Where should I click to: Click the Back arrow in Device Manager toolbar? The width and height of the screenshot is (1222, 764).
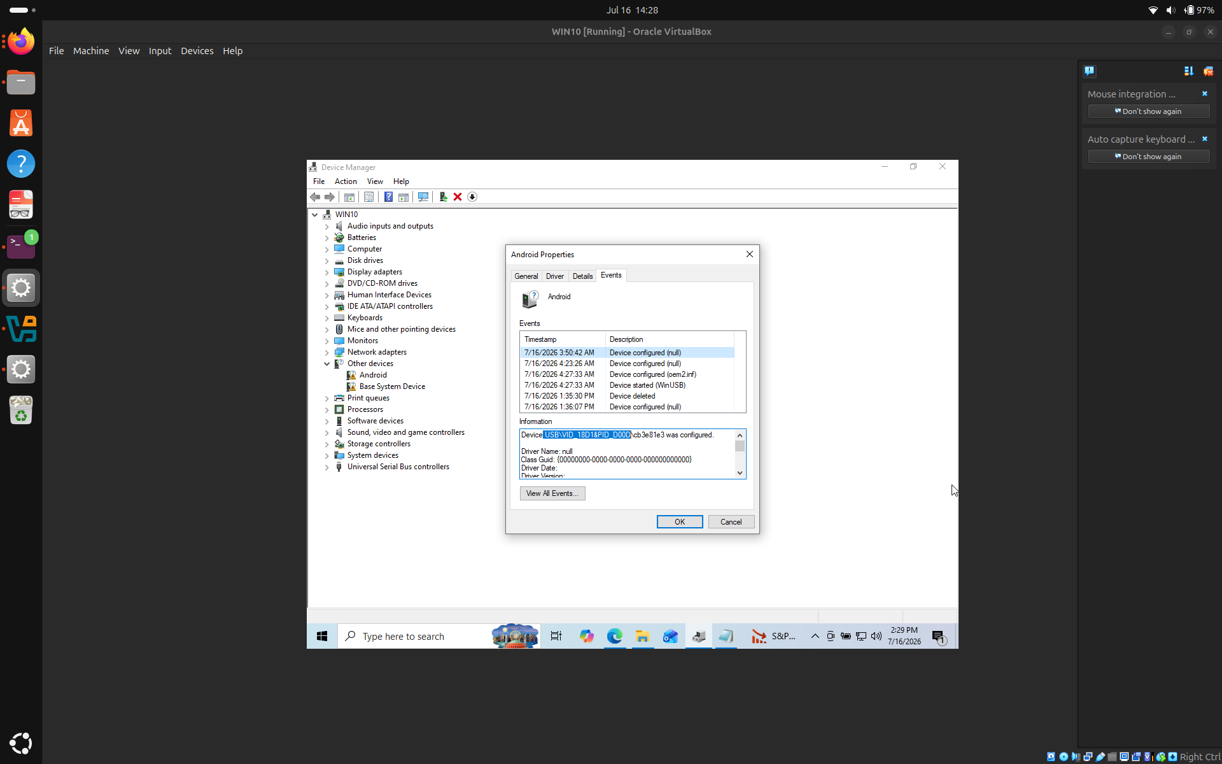pos(315,197)
